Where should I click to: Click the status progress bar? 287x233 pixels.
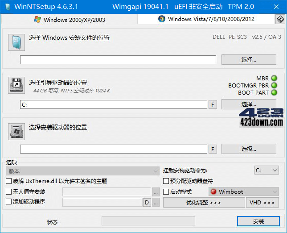click(x=148, y=221)
